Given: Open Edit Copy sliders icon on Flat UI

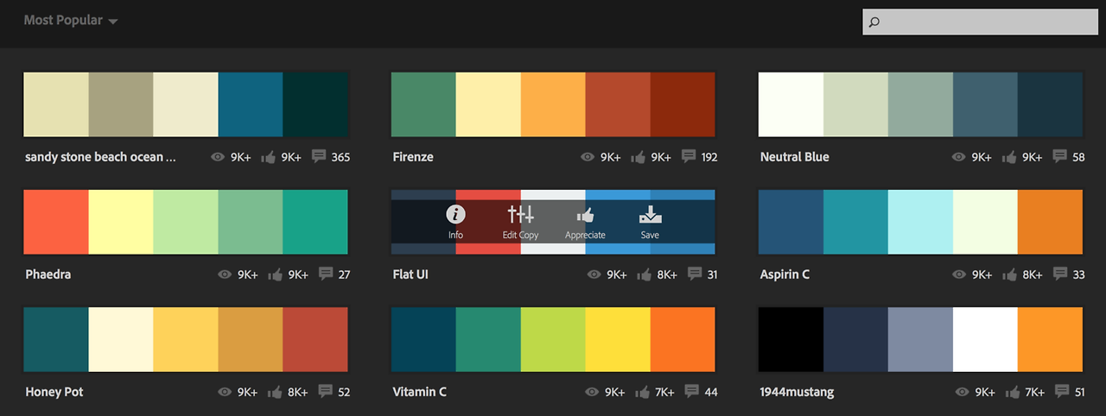Looking at the screenshot, I should point(520,214).
